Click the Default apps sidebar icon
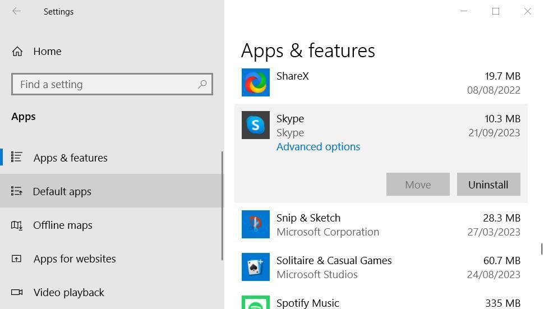Image resolution: width=544 pixels, height=309 pixels. [x=16, y=191]
